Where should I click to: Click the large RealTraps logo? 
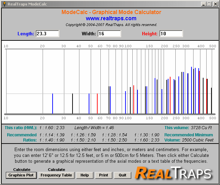coord(173,173)
